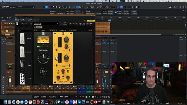187x105 pixels.
Task: Click the yellow Control button
Action: pos(91,21)
